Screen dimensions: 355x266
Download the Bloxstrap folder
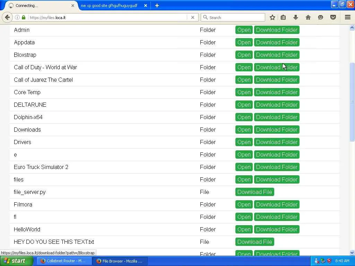pos(277,55)
